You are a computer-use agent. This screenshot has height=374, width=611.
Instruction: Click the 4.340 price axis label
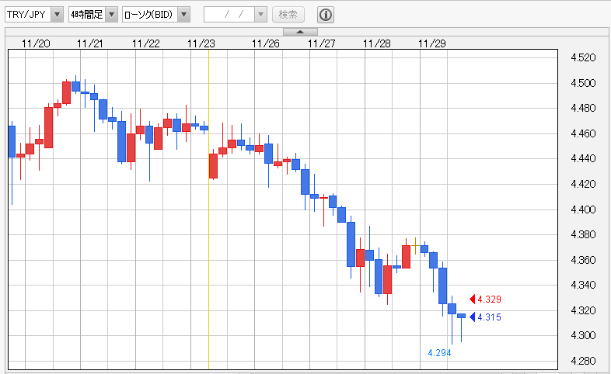pos(583,285)
